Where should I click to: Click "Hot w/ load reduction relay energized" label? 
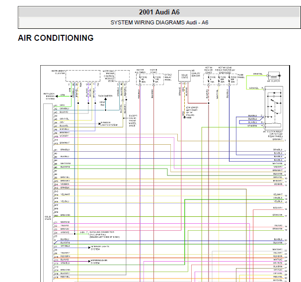pyautogui.click(x=225, y=70)
